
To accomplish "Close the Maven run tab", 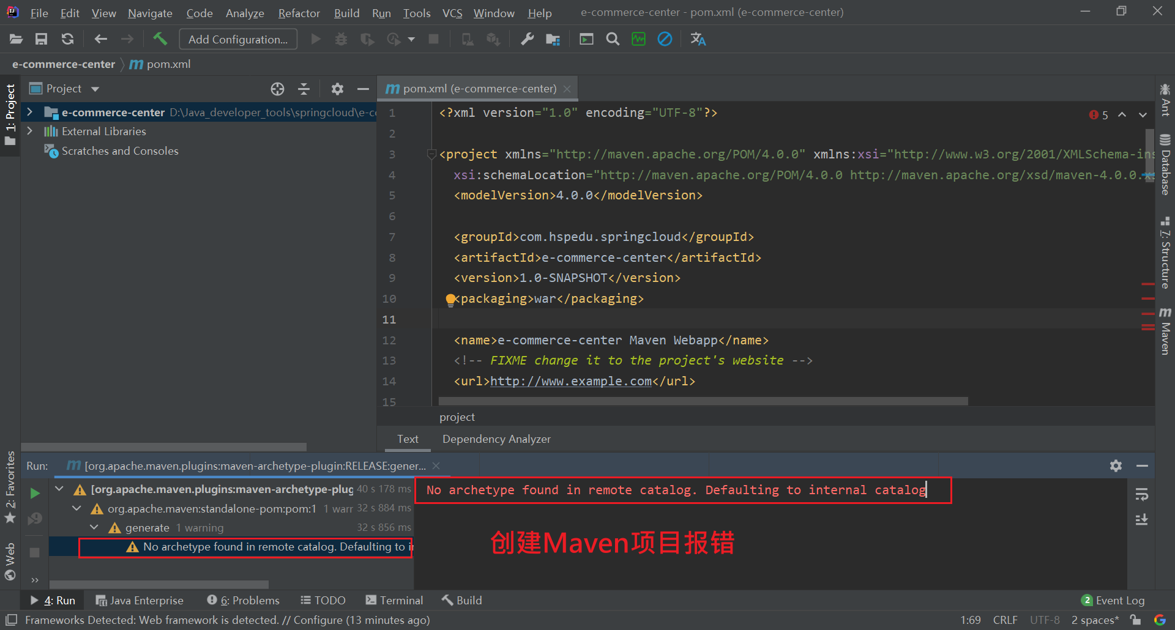I will point(436,466).
